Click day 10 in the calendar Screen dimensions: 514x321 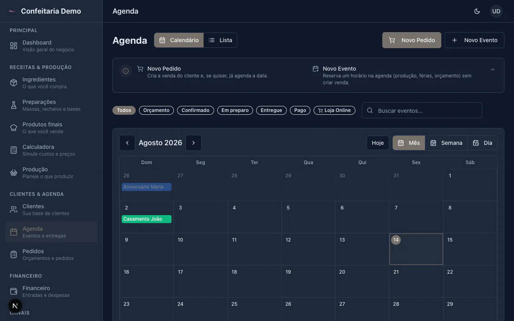pos(200,249)
